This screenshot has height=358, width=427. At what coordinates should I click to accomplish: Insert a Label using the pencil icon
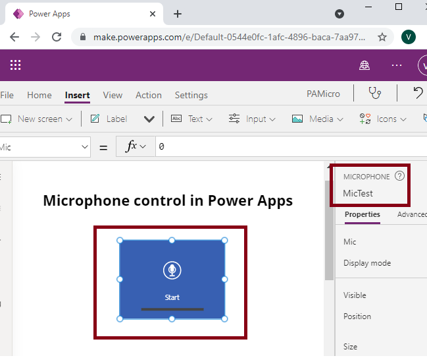coord(95,119)
